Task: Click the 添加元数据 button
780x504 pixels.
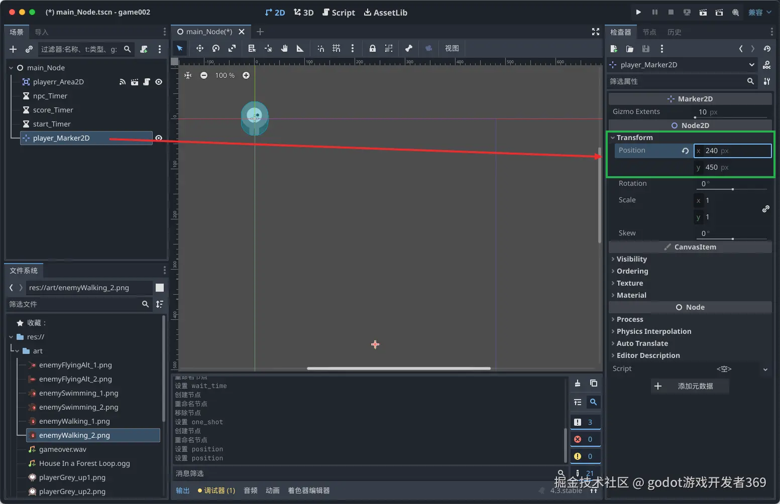Action: (x=690, y=386)
